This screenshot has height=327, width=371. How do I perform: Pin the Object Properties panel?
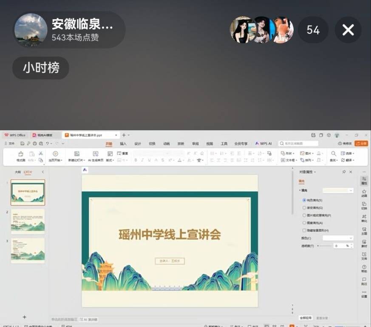coord(344,172)
